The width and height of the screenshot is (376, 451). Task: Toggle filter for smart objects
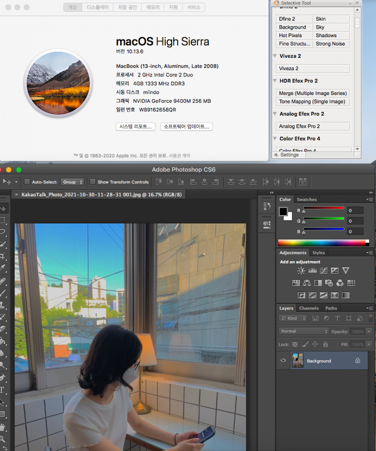tap(360, 318)
